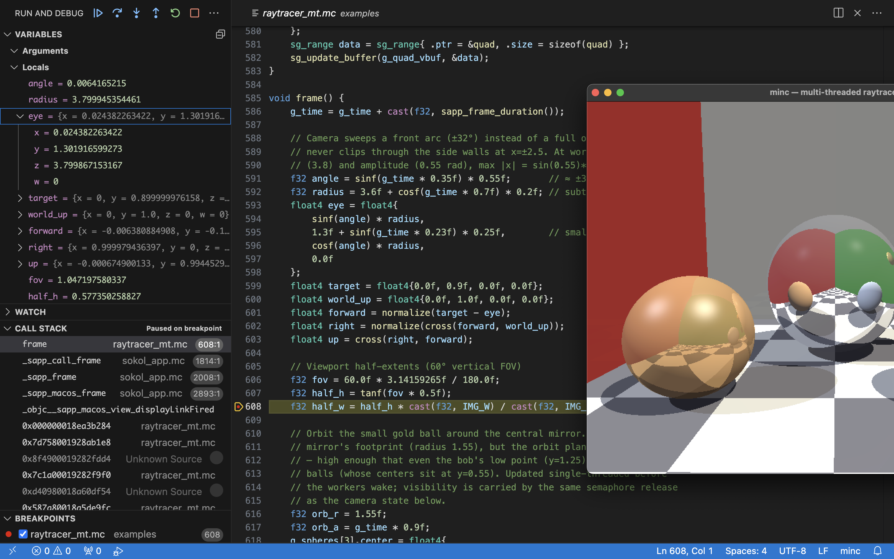This screenshot has height=559, width=894.
Task: Click the ports forwarded status bar item
Action: click(93, 551)
